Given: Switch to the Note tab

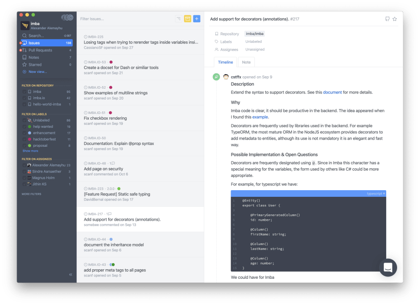Looking at the screenshot, I should (246, 62).
